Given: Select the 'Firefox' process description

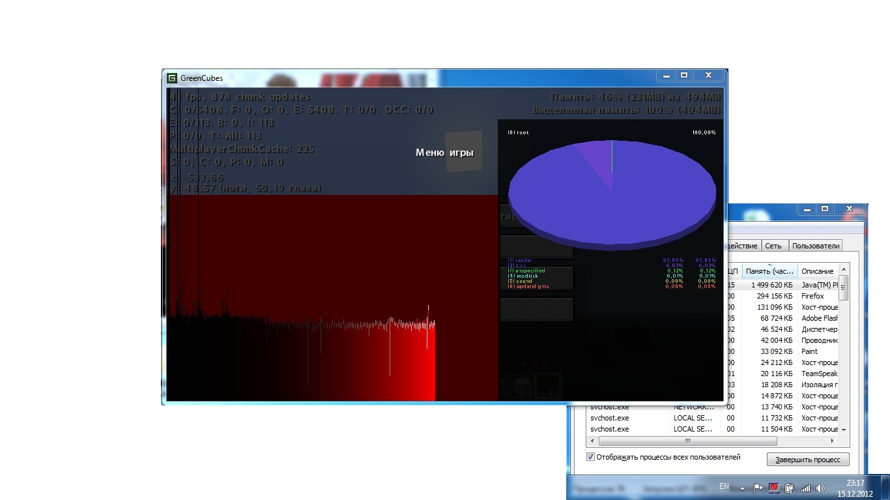Looking at the screenshot, I should pyautogui.click(x=812, y=296).
